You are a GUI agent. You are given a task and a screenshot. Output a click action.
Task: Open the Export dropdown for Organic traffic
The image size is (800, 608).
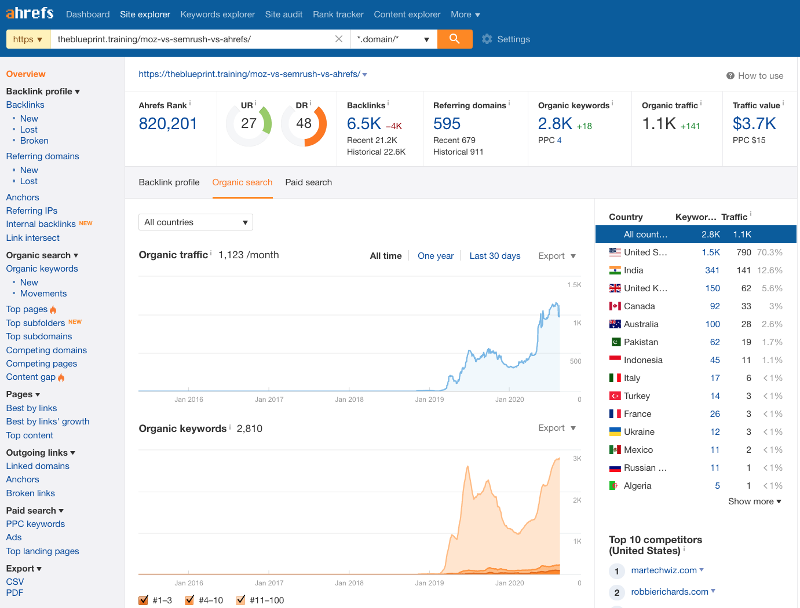tap(557, 256)
